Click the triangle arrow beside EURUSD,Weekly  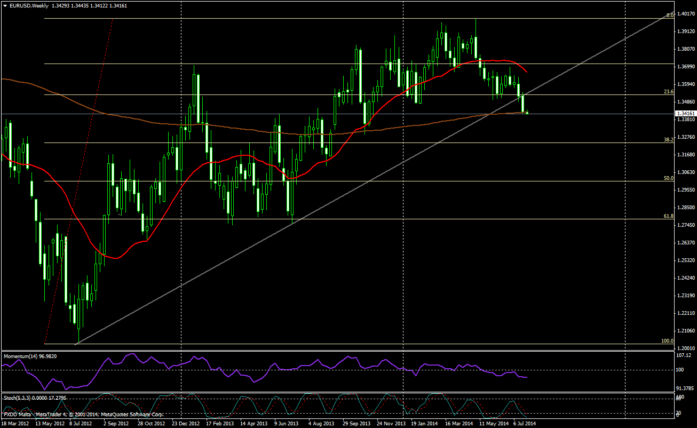click(x=5, y=5)
